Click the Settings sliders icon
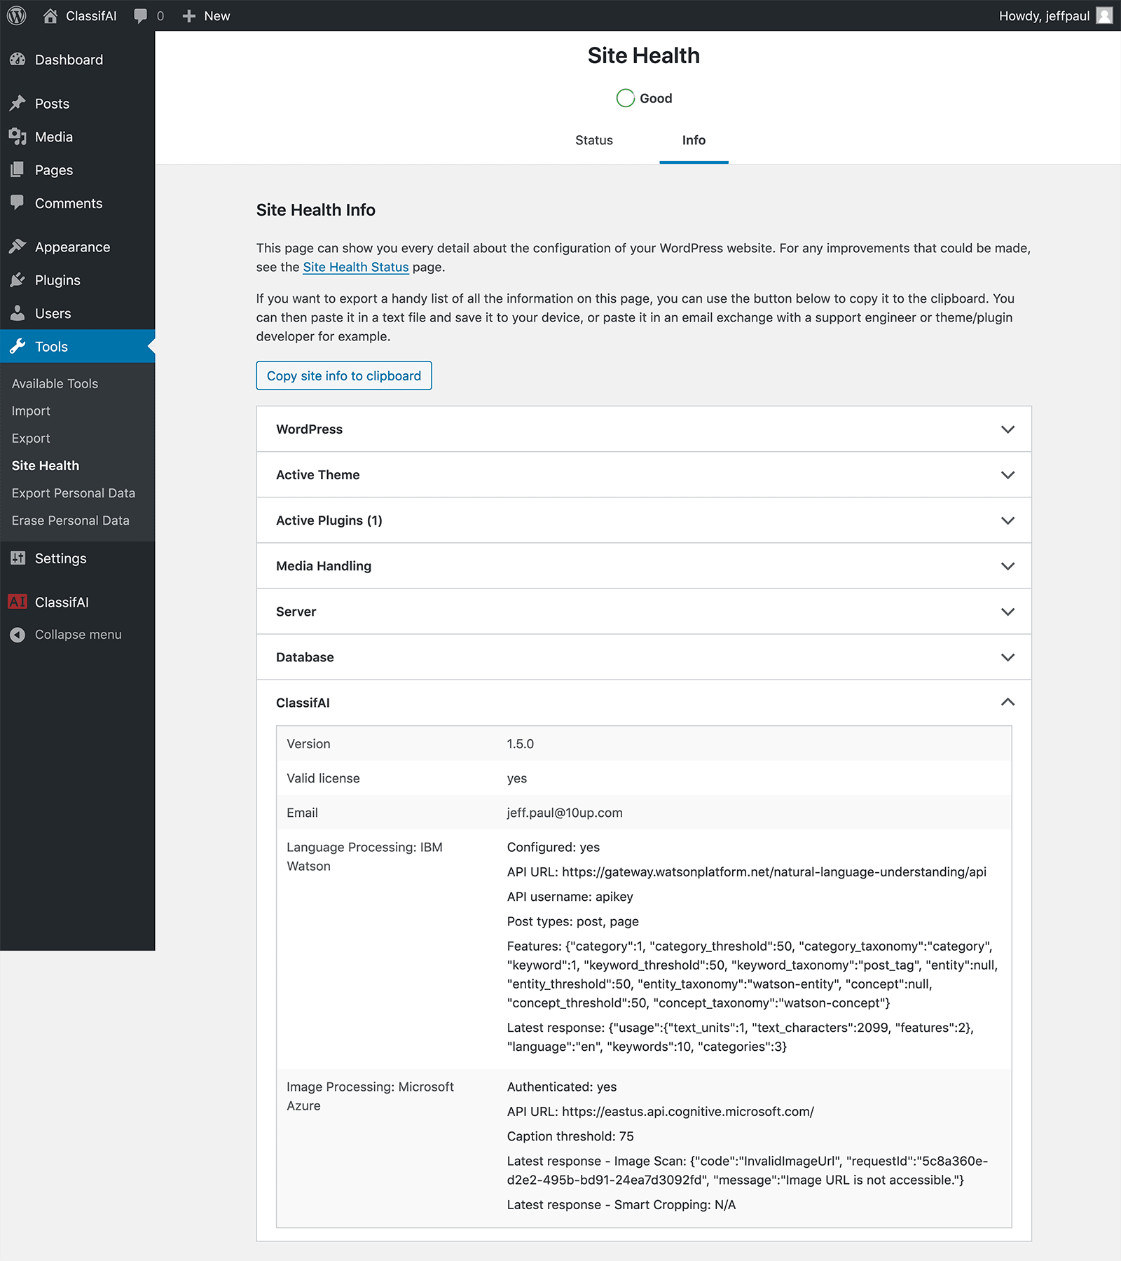Image resolution: width=1121 pixels, height=1261 pixels. [18, 558]
